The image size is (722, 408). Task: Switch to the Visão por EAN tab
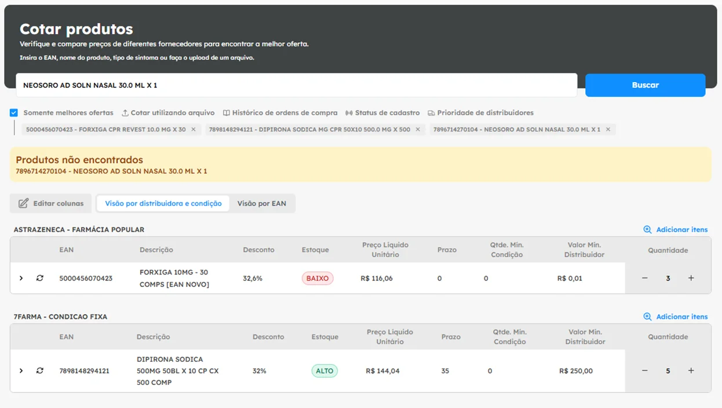coord(261,204)
